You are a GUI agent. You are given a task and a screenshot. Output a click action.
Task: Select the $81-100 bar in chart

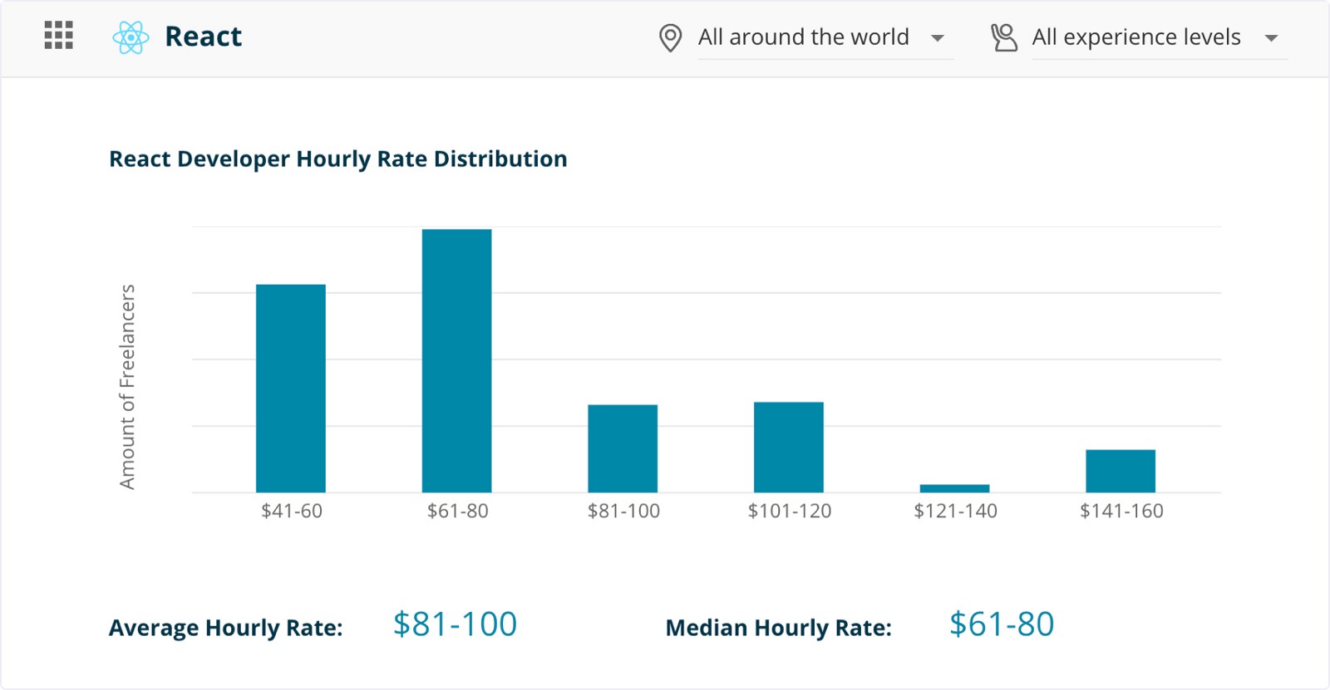pos(623,448)
